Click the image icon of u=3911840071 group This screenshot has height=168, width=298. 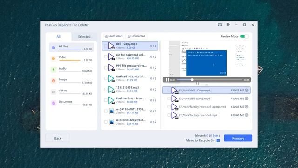112,111
